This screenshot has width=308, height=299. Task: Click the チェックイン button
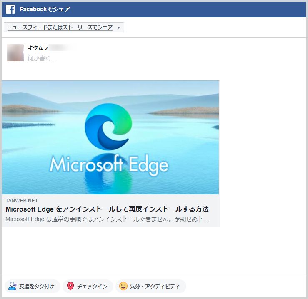(88, 286)
